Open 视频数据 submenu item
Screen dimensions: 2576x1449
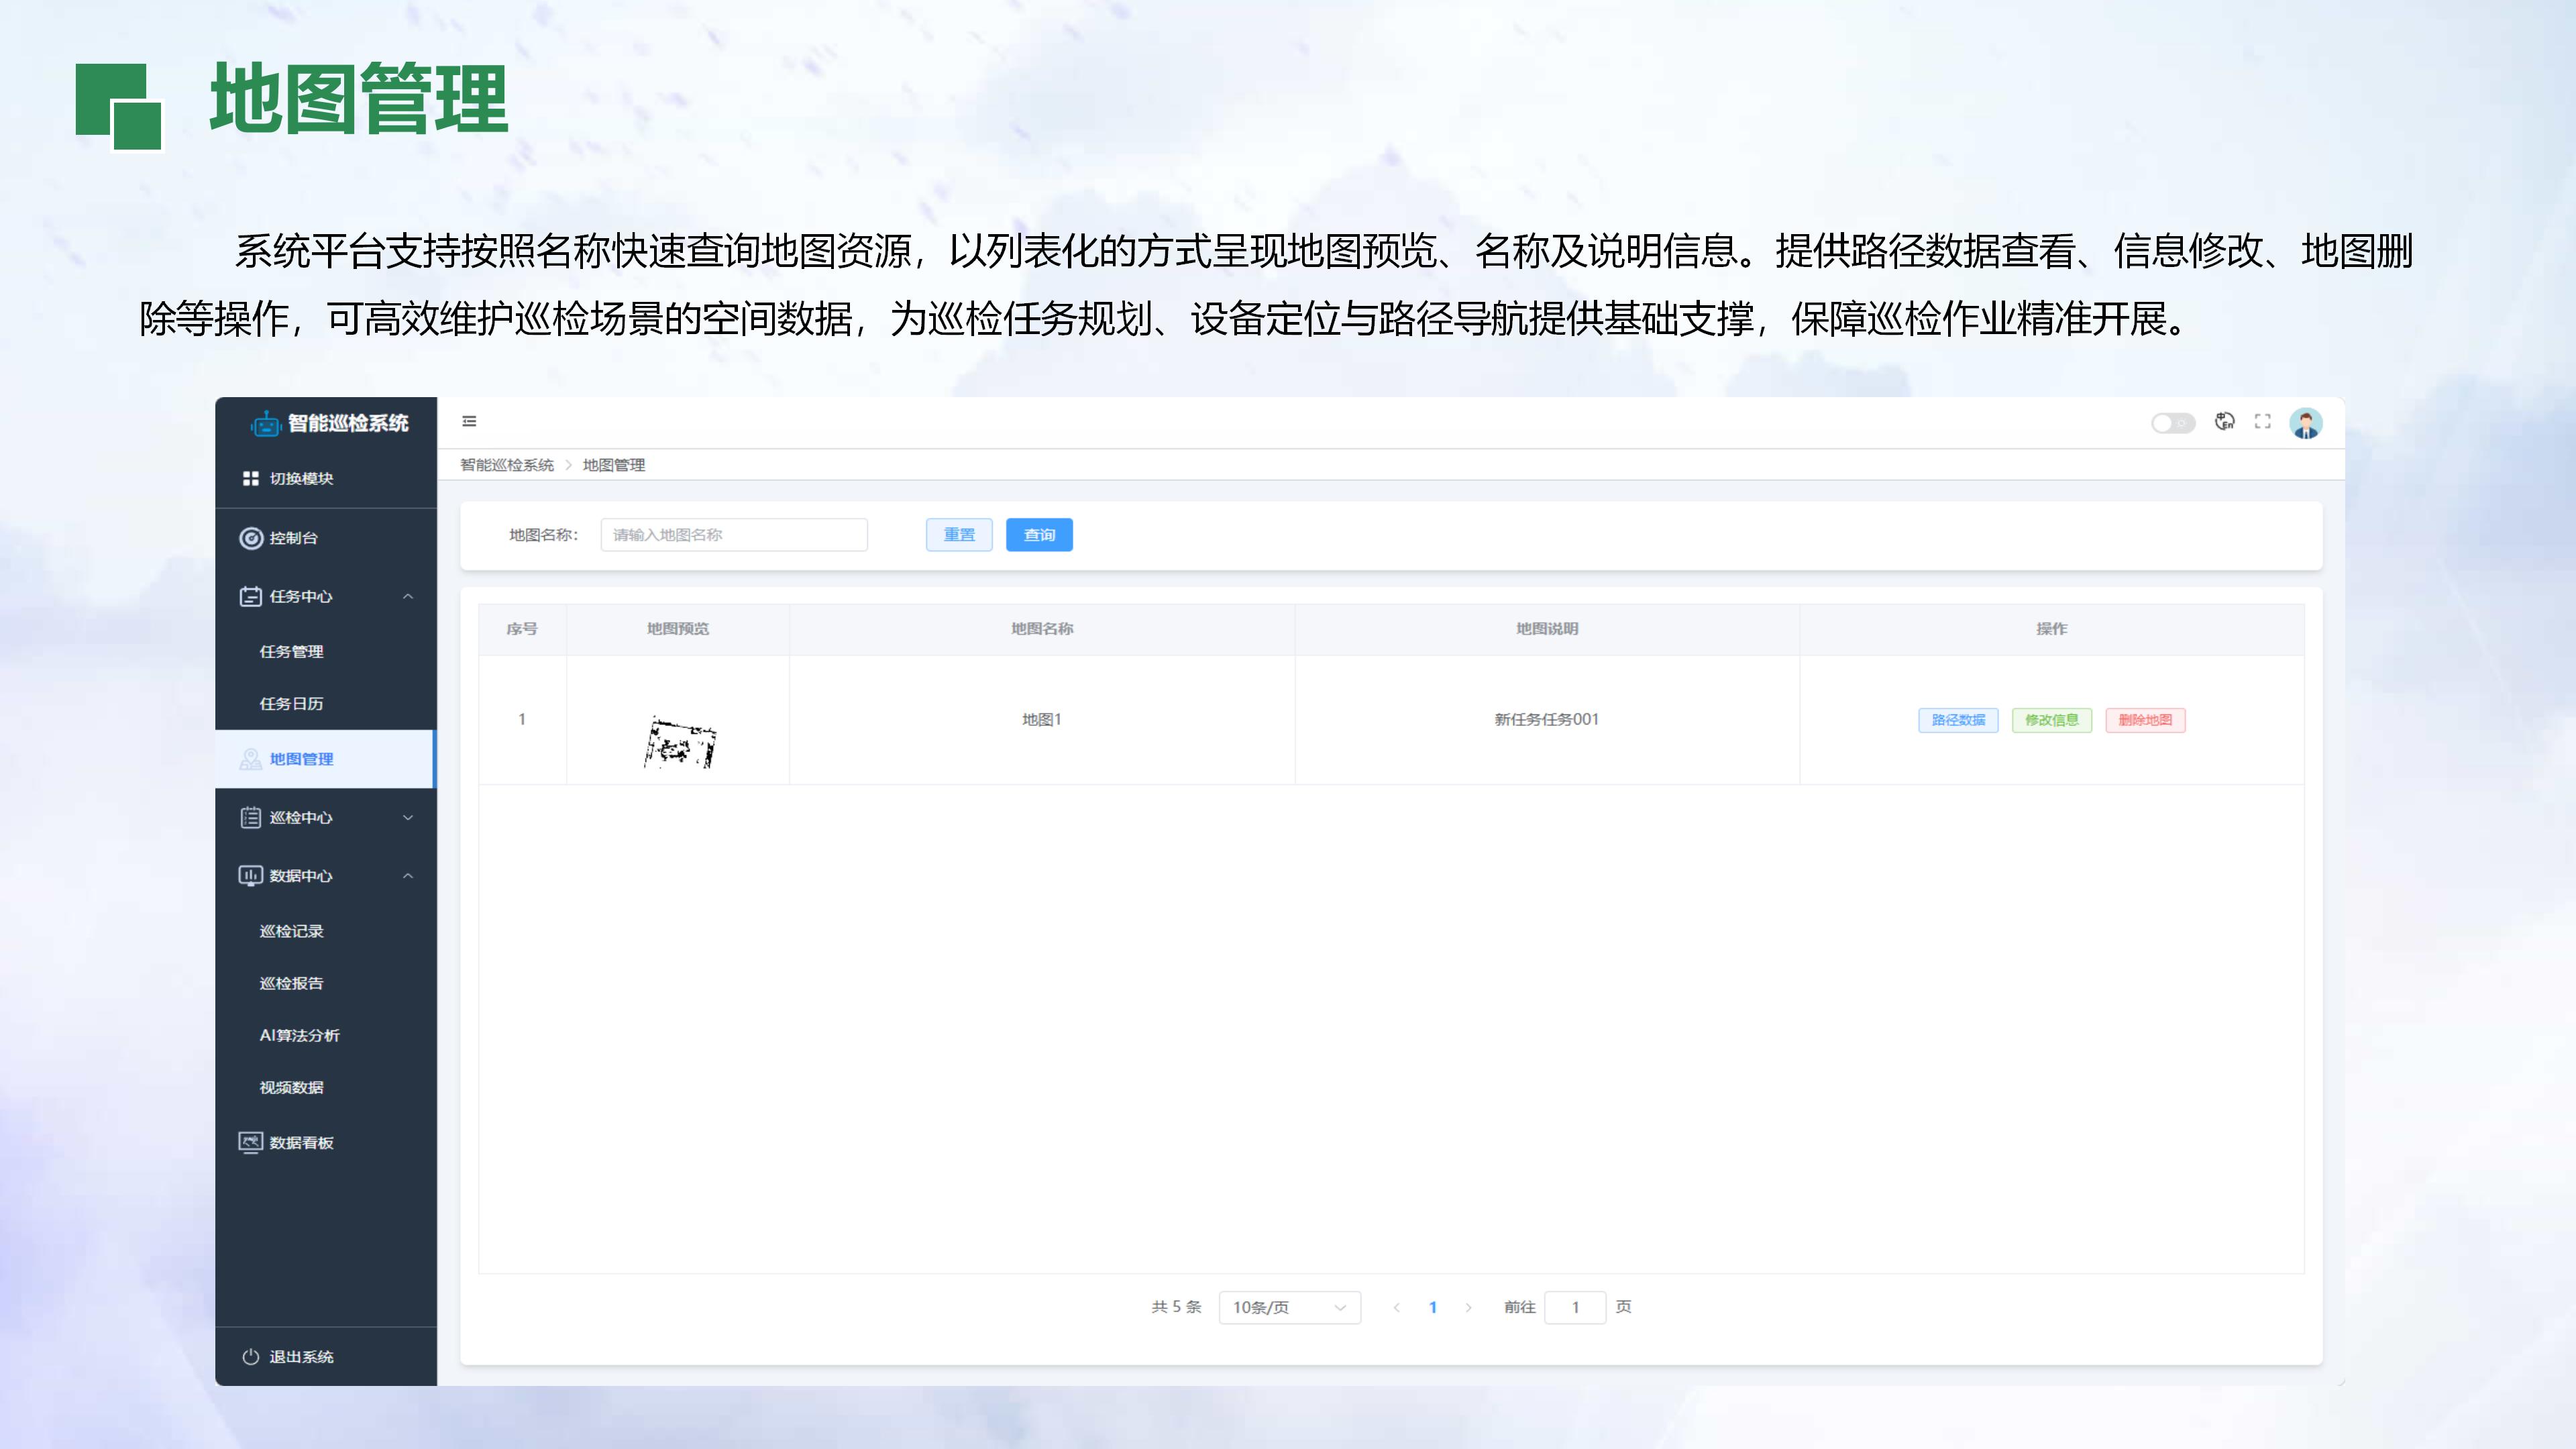326,1088
